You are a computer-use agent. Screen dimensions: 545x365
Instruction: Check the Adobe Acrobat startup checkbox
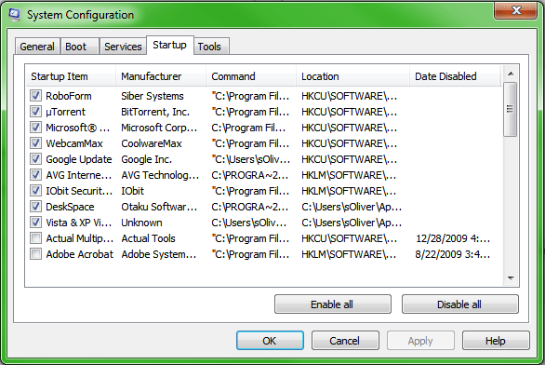click(x=35, y=254)
